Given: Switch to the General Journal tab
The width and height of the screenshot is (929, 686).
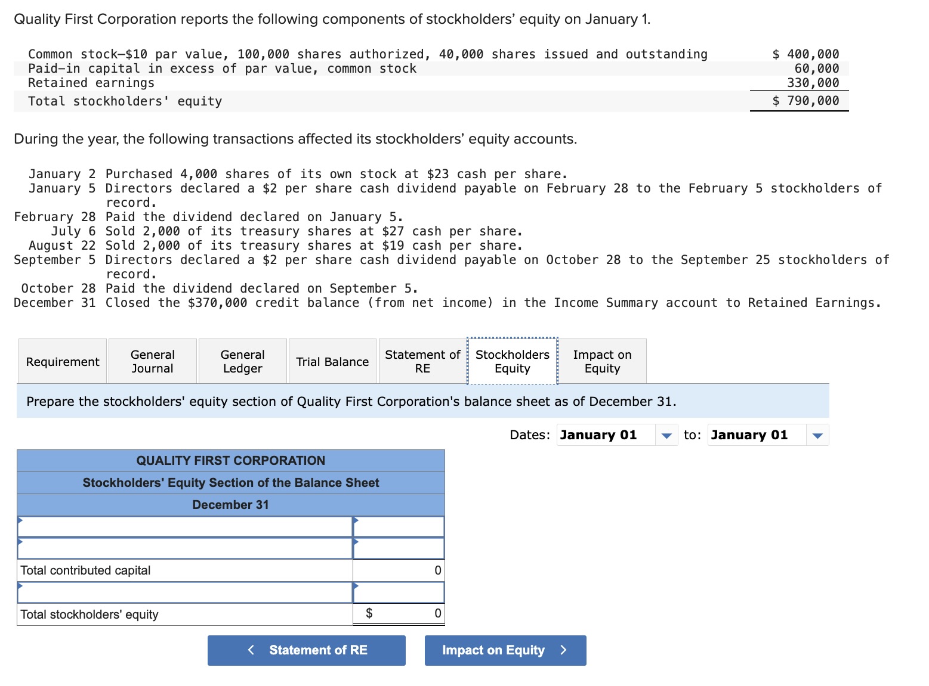Looking at the screenshot, I should [x=153, y=361].
